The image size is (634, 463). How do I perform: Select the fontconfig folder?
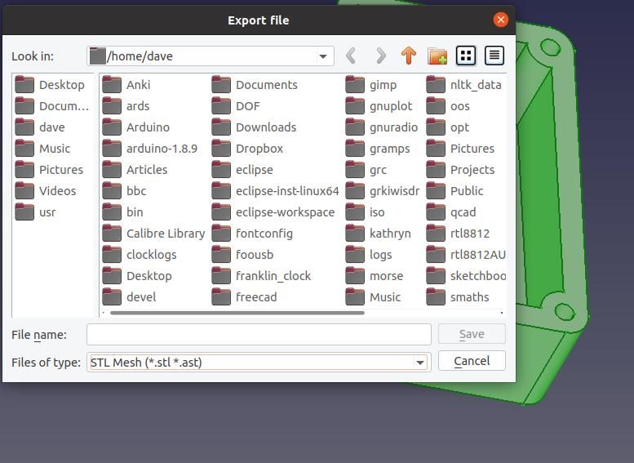point(252,233)
